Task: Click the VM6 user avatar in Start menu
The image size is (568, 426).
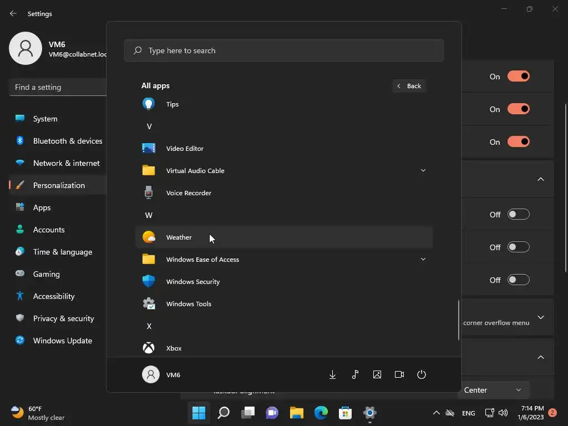Action: (x=151, y=374)
